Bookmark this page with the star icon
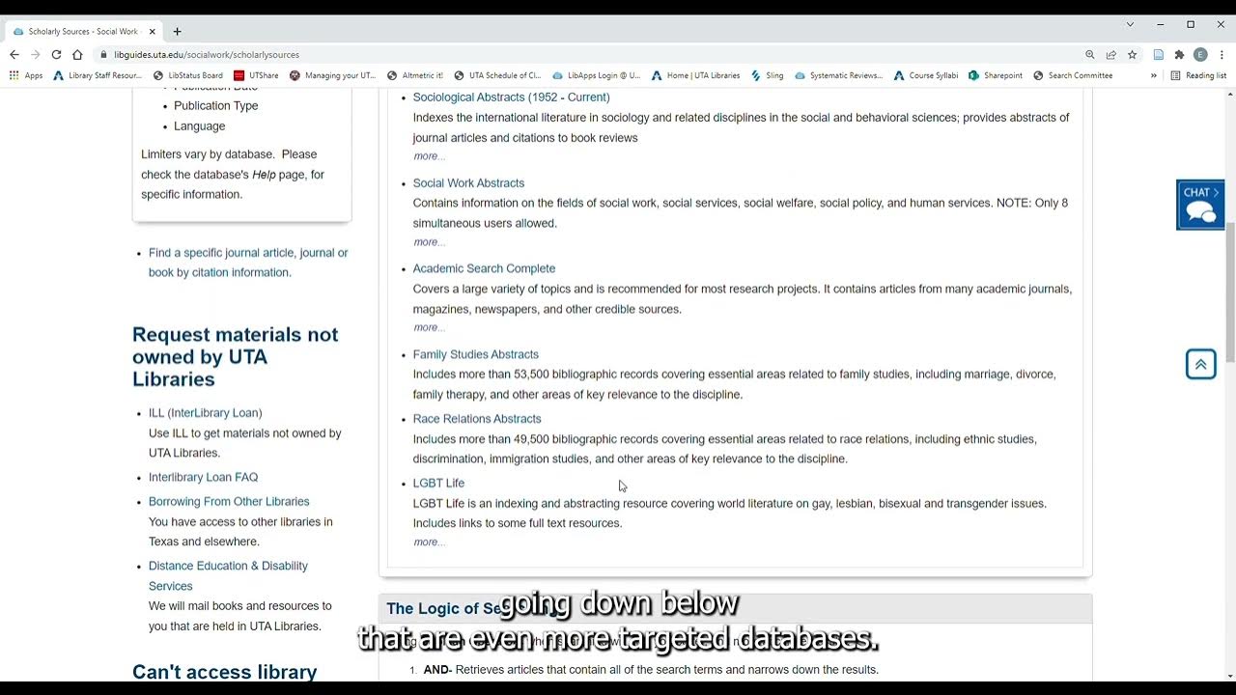 (x=1133, y=55)
